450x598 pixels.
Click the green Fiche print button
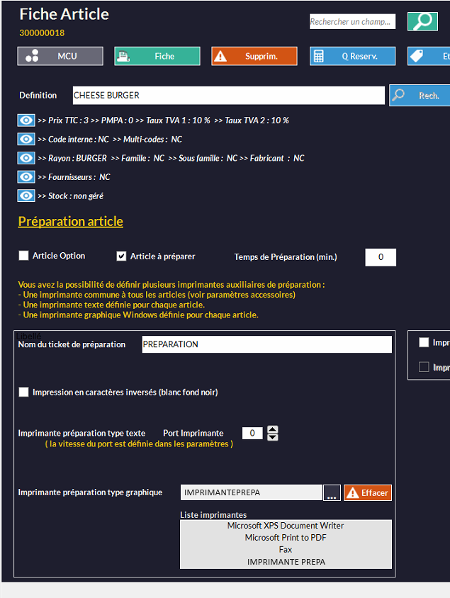(157, 56)
